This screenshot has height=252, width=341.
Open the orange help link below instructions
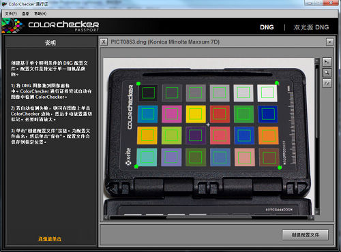[50, 239]
